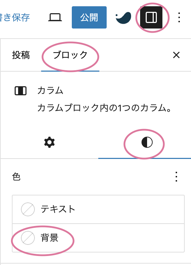Viewport: 191px width, 265px height.
Task: Click the 下書き保存 save draft link
Action: click(x=15, y=18)
